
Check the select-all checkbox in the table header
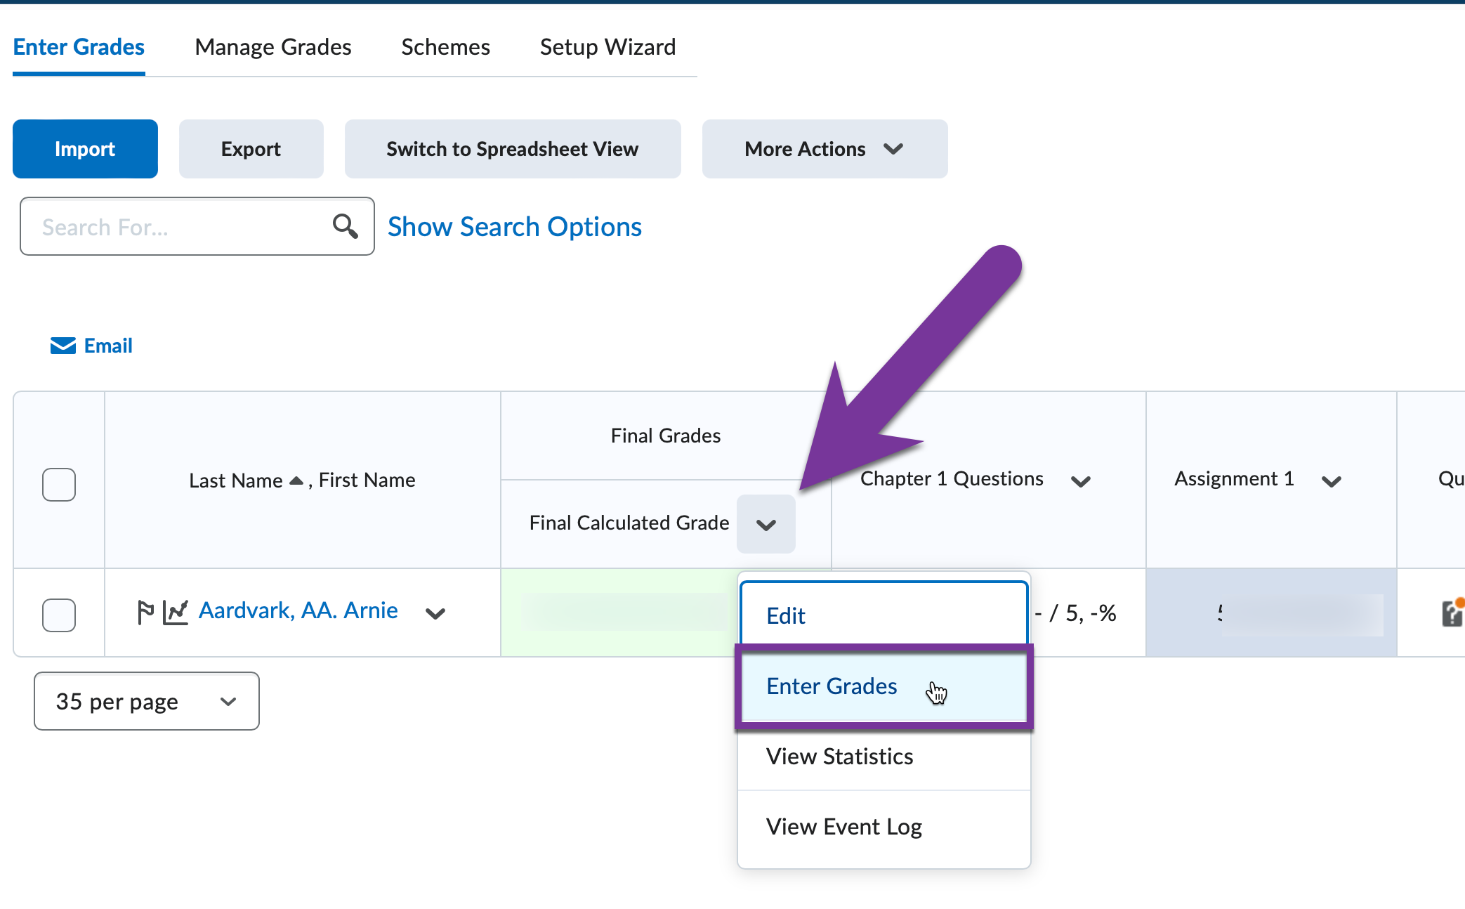[59, 484]
